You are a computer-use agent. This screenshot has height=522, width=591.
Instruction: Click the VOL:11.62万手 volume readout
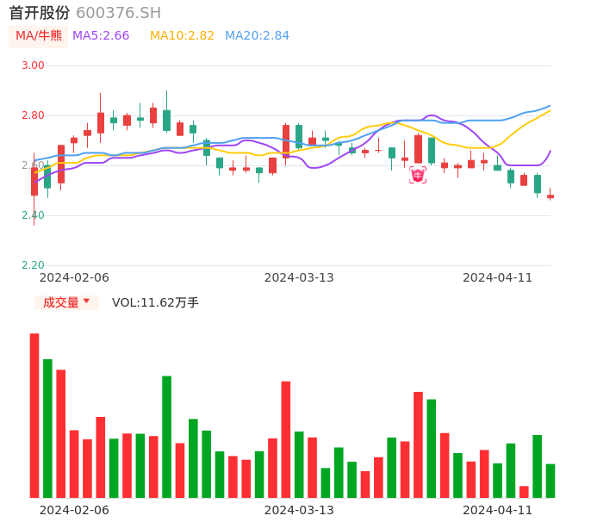pyautogui.click(x=155, y=302)
